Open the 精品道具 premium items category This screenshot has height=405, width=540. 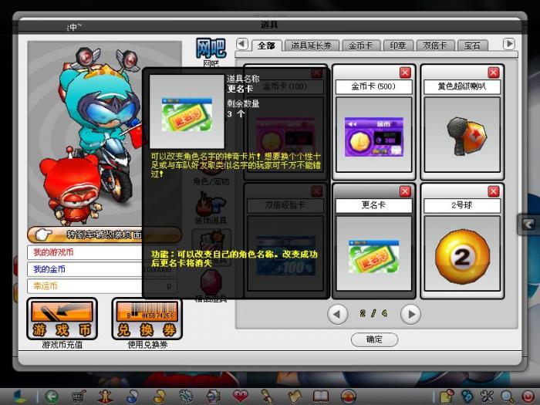click(211, 286)
